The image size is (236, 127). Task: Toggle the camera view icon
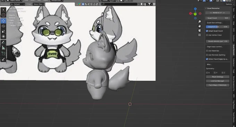tap(200, 30)
